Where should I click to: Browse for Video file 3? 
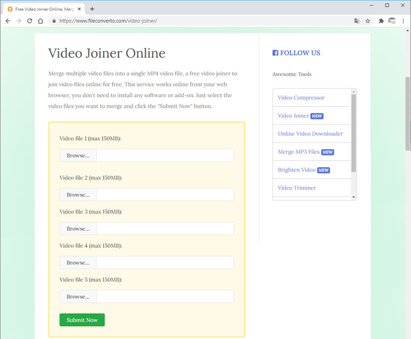pos(78,229)
